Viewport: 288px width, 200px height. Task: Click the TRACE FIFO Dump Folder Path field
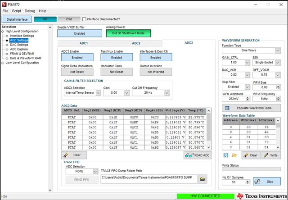click(149, 179)
